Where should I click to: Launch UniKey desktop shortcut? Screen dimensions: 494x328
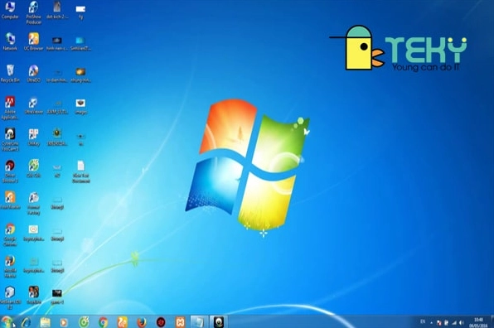pyautogui.click(x=34, y=137)
